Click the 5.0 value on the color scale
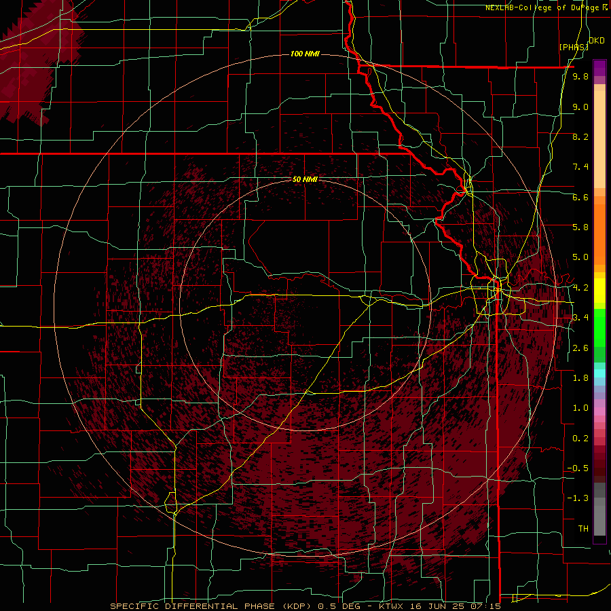This screenshot has width=611, height=611. (x=580, y=257)
